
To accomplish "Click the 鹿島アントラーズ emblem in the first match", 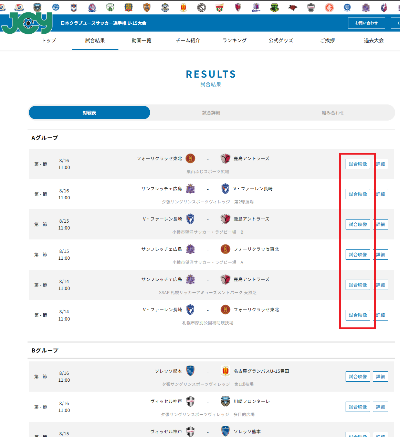I will tap(225, 158).
